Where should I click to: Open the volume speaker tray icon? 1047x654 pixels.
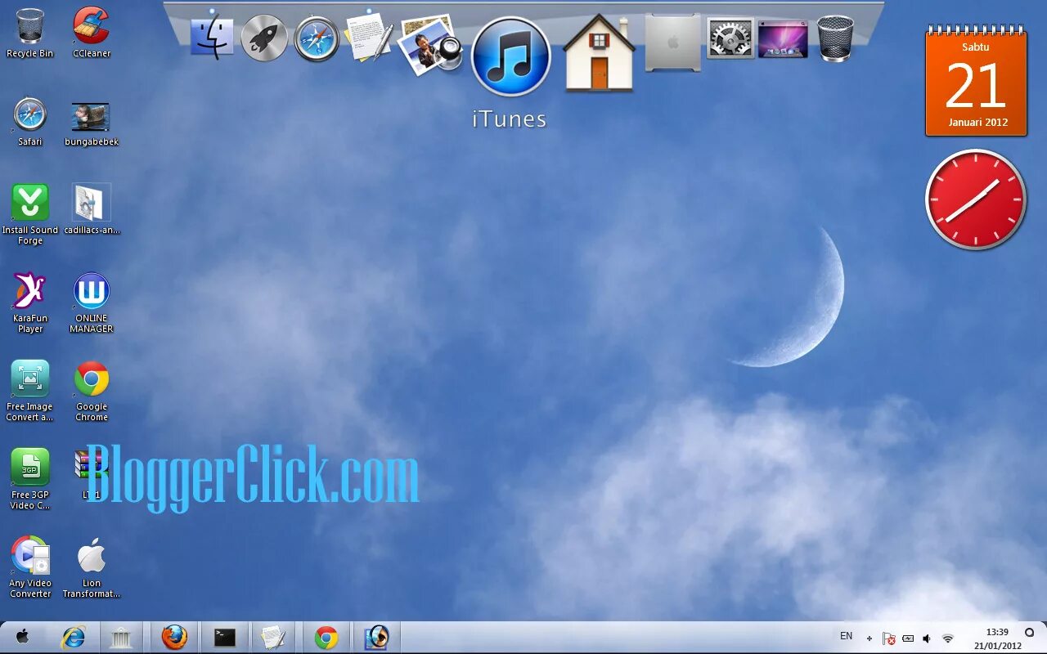point(927,638)
